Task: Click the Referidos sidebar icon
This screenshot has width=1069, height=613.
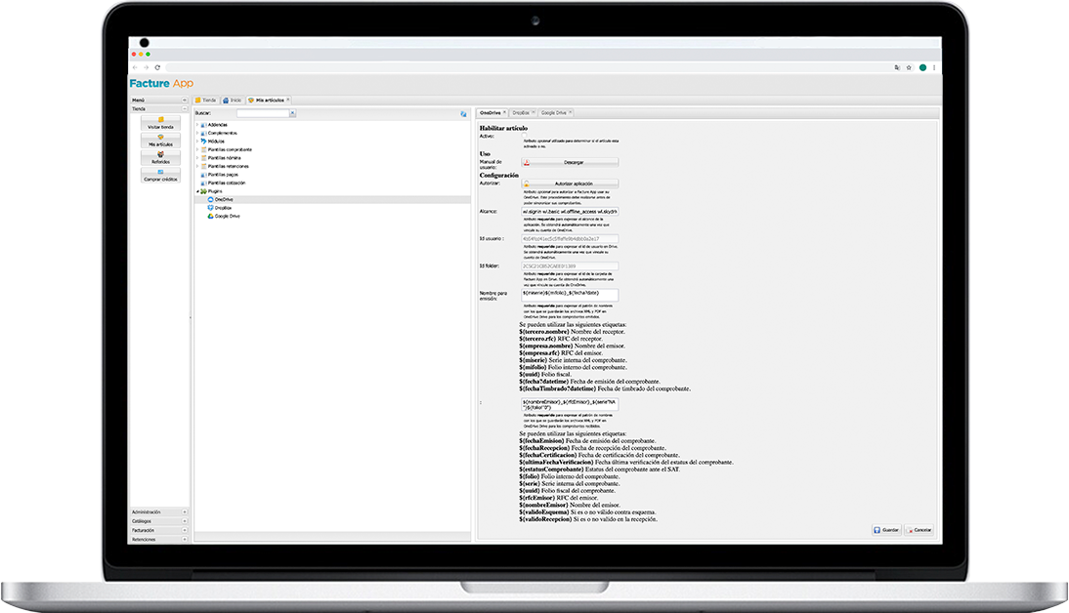Action: [160, 158]
